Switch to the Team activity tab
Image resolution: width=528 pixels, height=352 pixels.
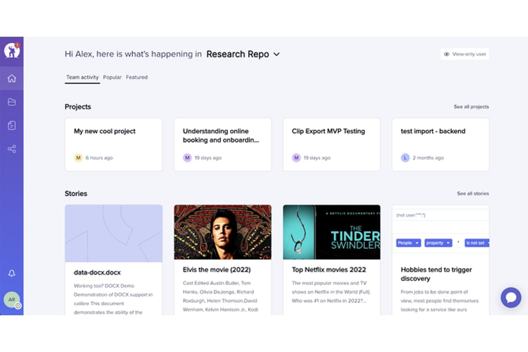click(x=82, y=77)
